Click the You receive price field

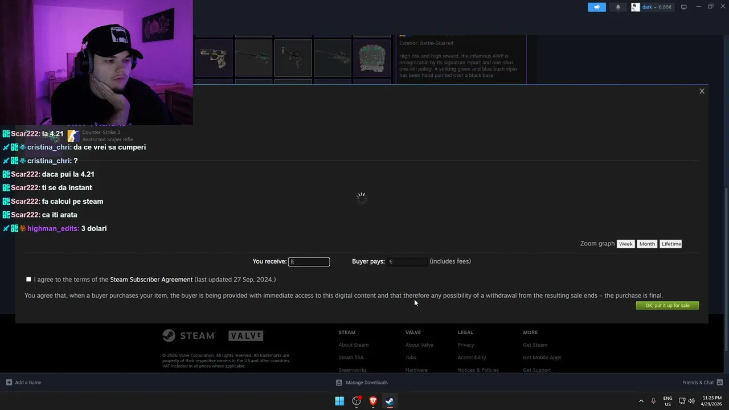[309, 262]
